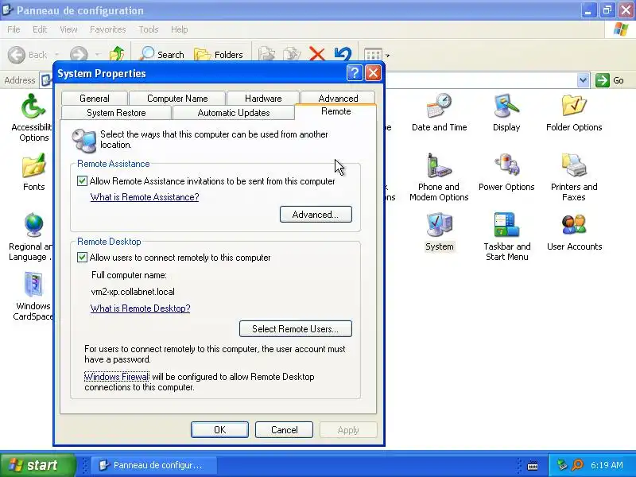Close the System Properties dialog

coord(373,73)
